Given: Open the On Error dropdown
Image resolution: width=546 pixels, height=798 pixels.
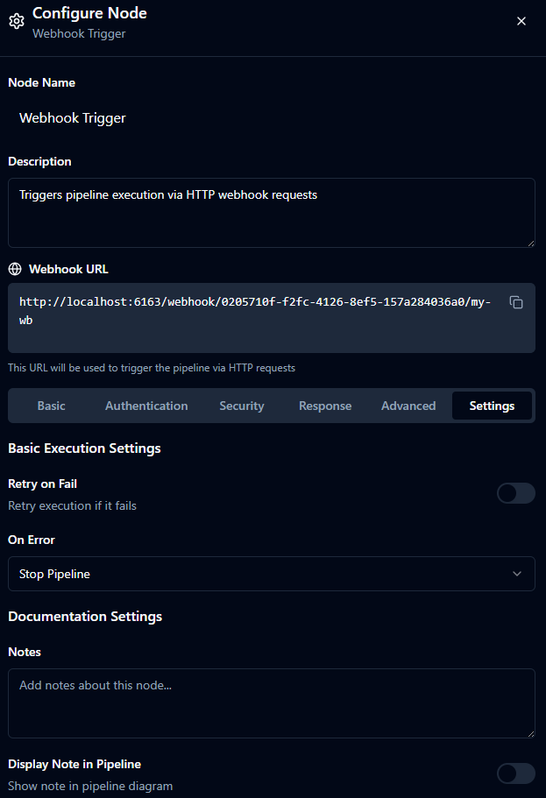Looking at the screenshot, I should tap(271, 574).
